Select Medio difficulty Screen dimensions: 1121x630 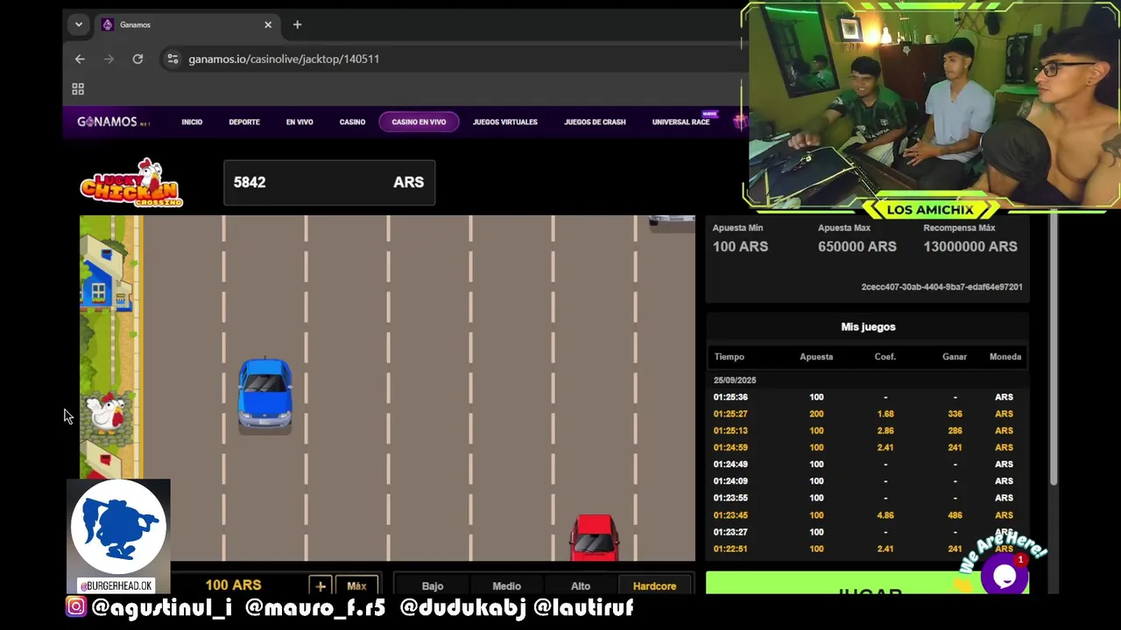click(506, 585)
